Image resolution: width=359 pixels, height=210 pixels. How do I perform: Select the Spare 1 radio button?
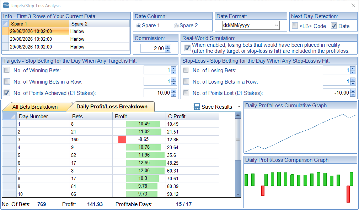(x=138, y=26)
